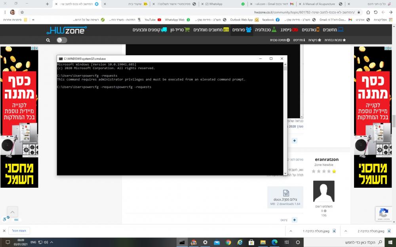Open the מחשבים section in site menu
Screen dimensions: 396x247
pos(333,30)
